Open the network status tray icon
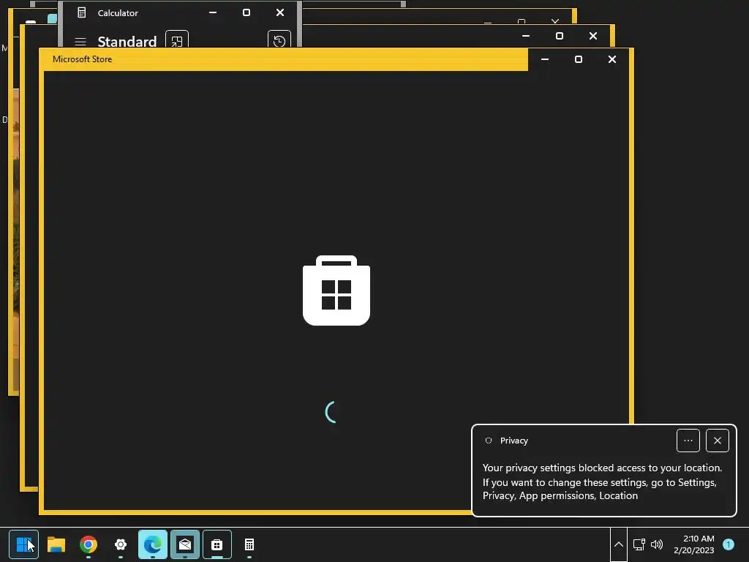The height and width of the screenshot is (562, 749). 639,544
